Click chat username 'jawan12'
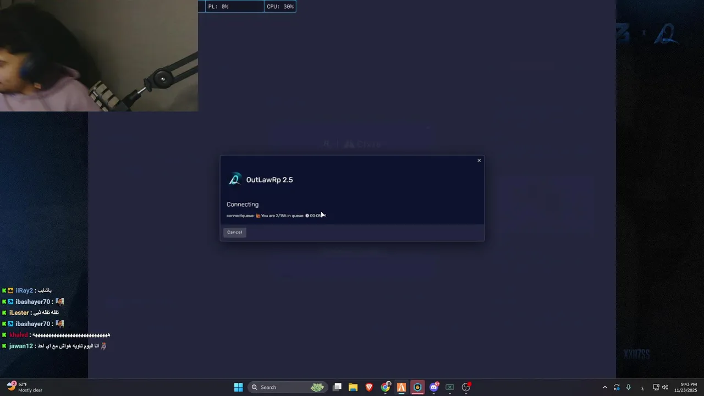The width and height of the screenshot is (704, 396). click(21, 346)
